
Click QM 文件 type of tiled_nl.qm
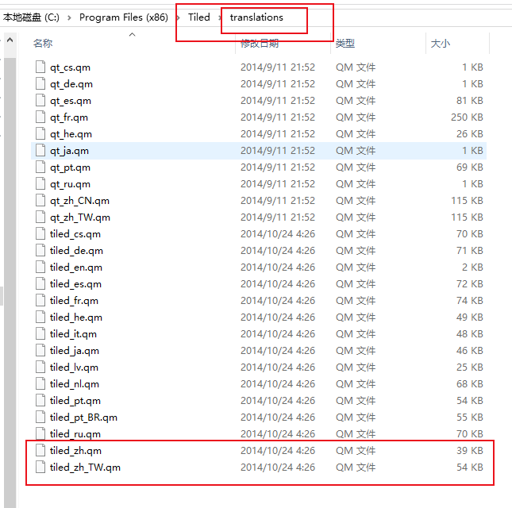pos(356,383)
